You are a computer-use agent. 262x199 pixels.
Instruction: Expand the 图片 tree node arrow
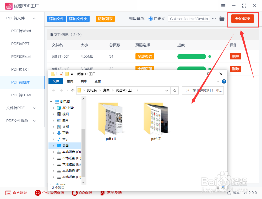tap(53, 120)
